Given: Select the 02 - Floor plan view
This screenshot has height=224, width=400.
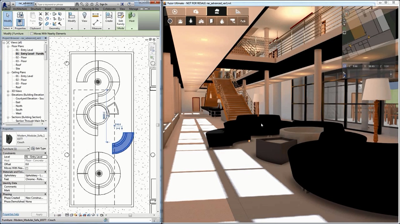Looking at the screenshot, I should [21, 57].
